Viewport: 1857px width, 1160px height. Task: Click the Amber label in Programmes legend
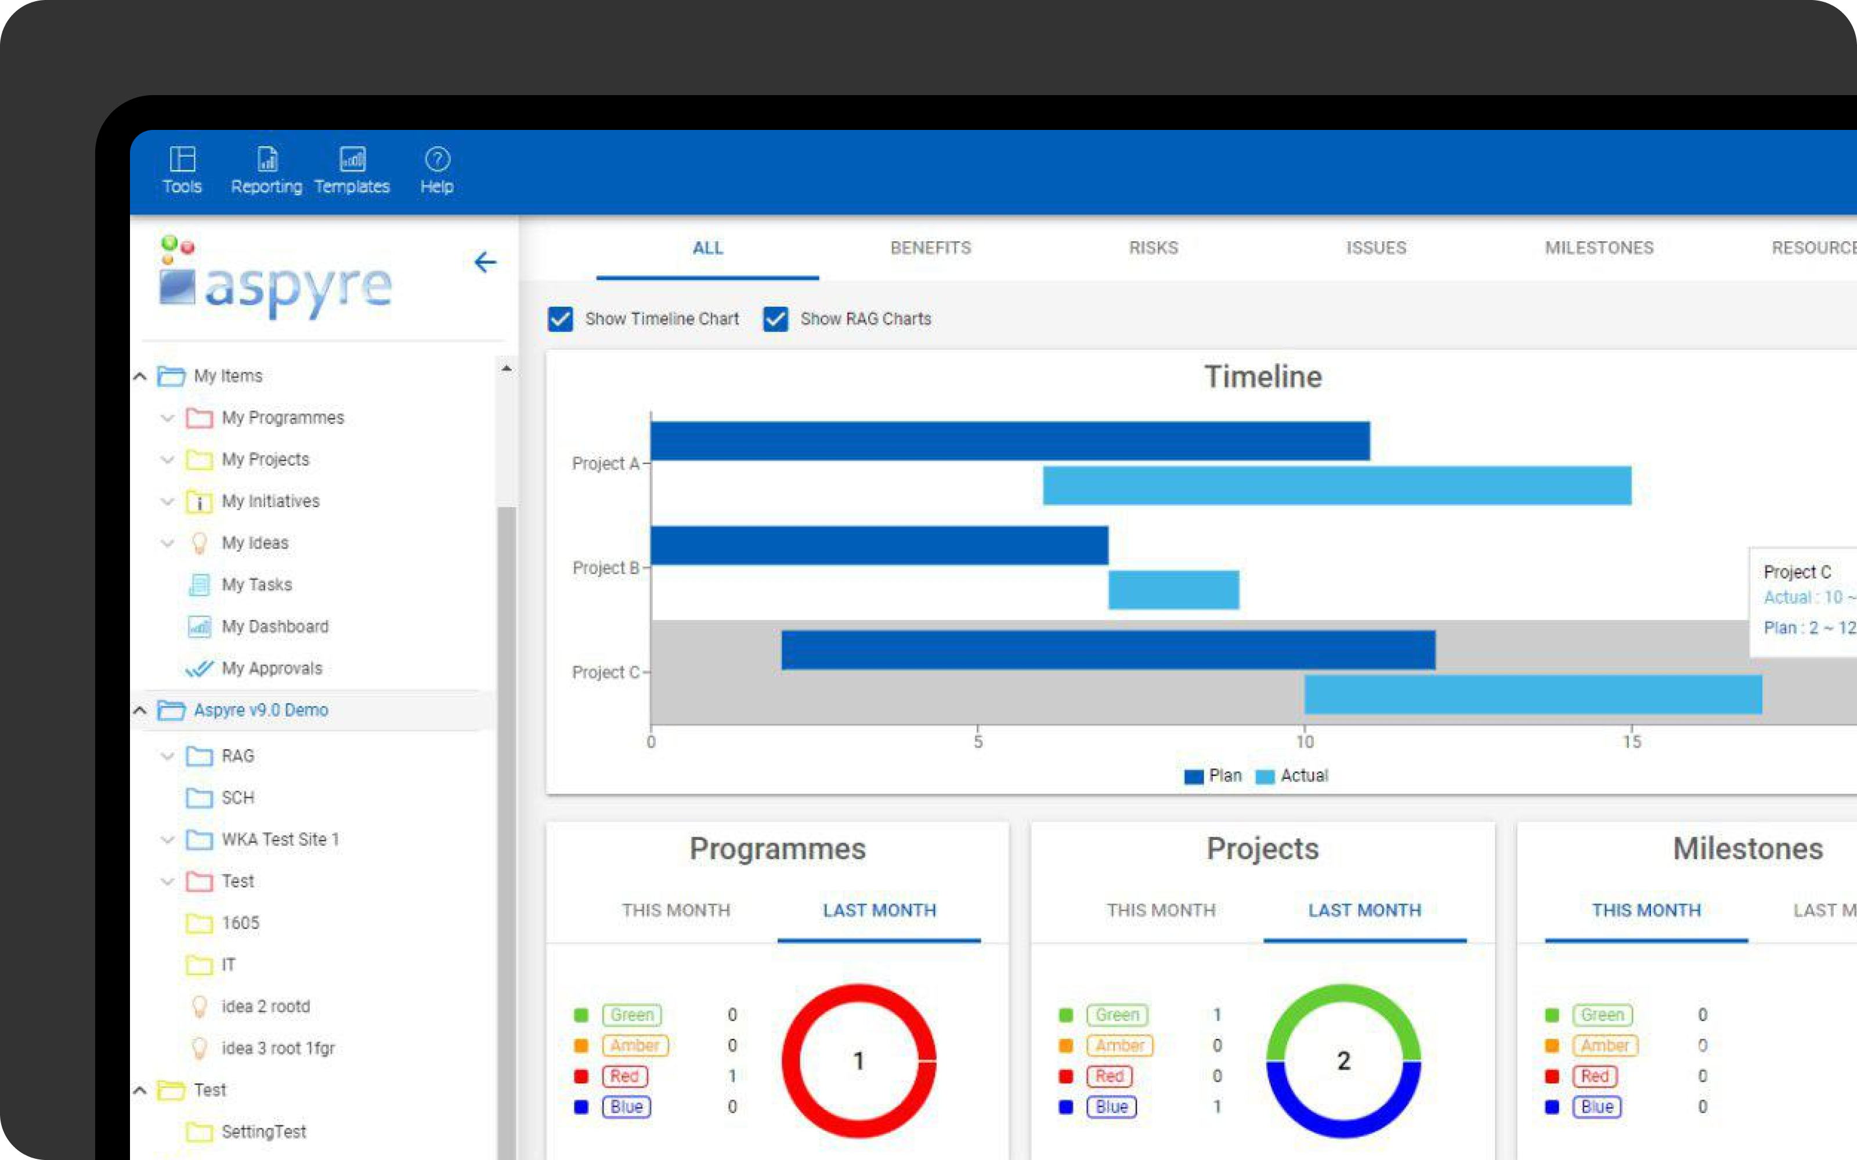point(635,1046)
